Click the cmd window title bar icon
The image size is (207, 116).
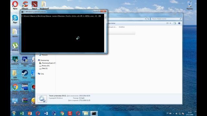(x=22, y=12)
